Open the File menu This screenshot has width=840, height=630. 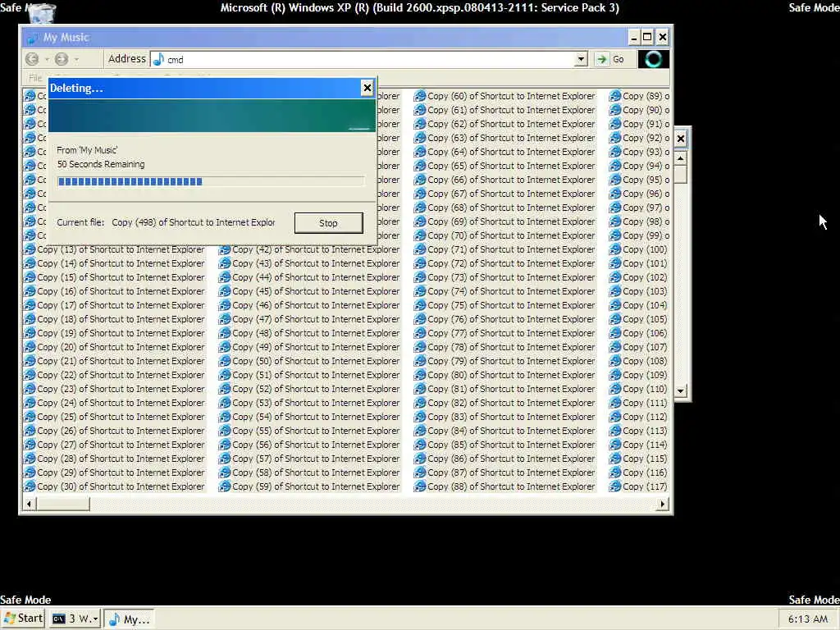35,78
